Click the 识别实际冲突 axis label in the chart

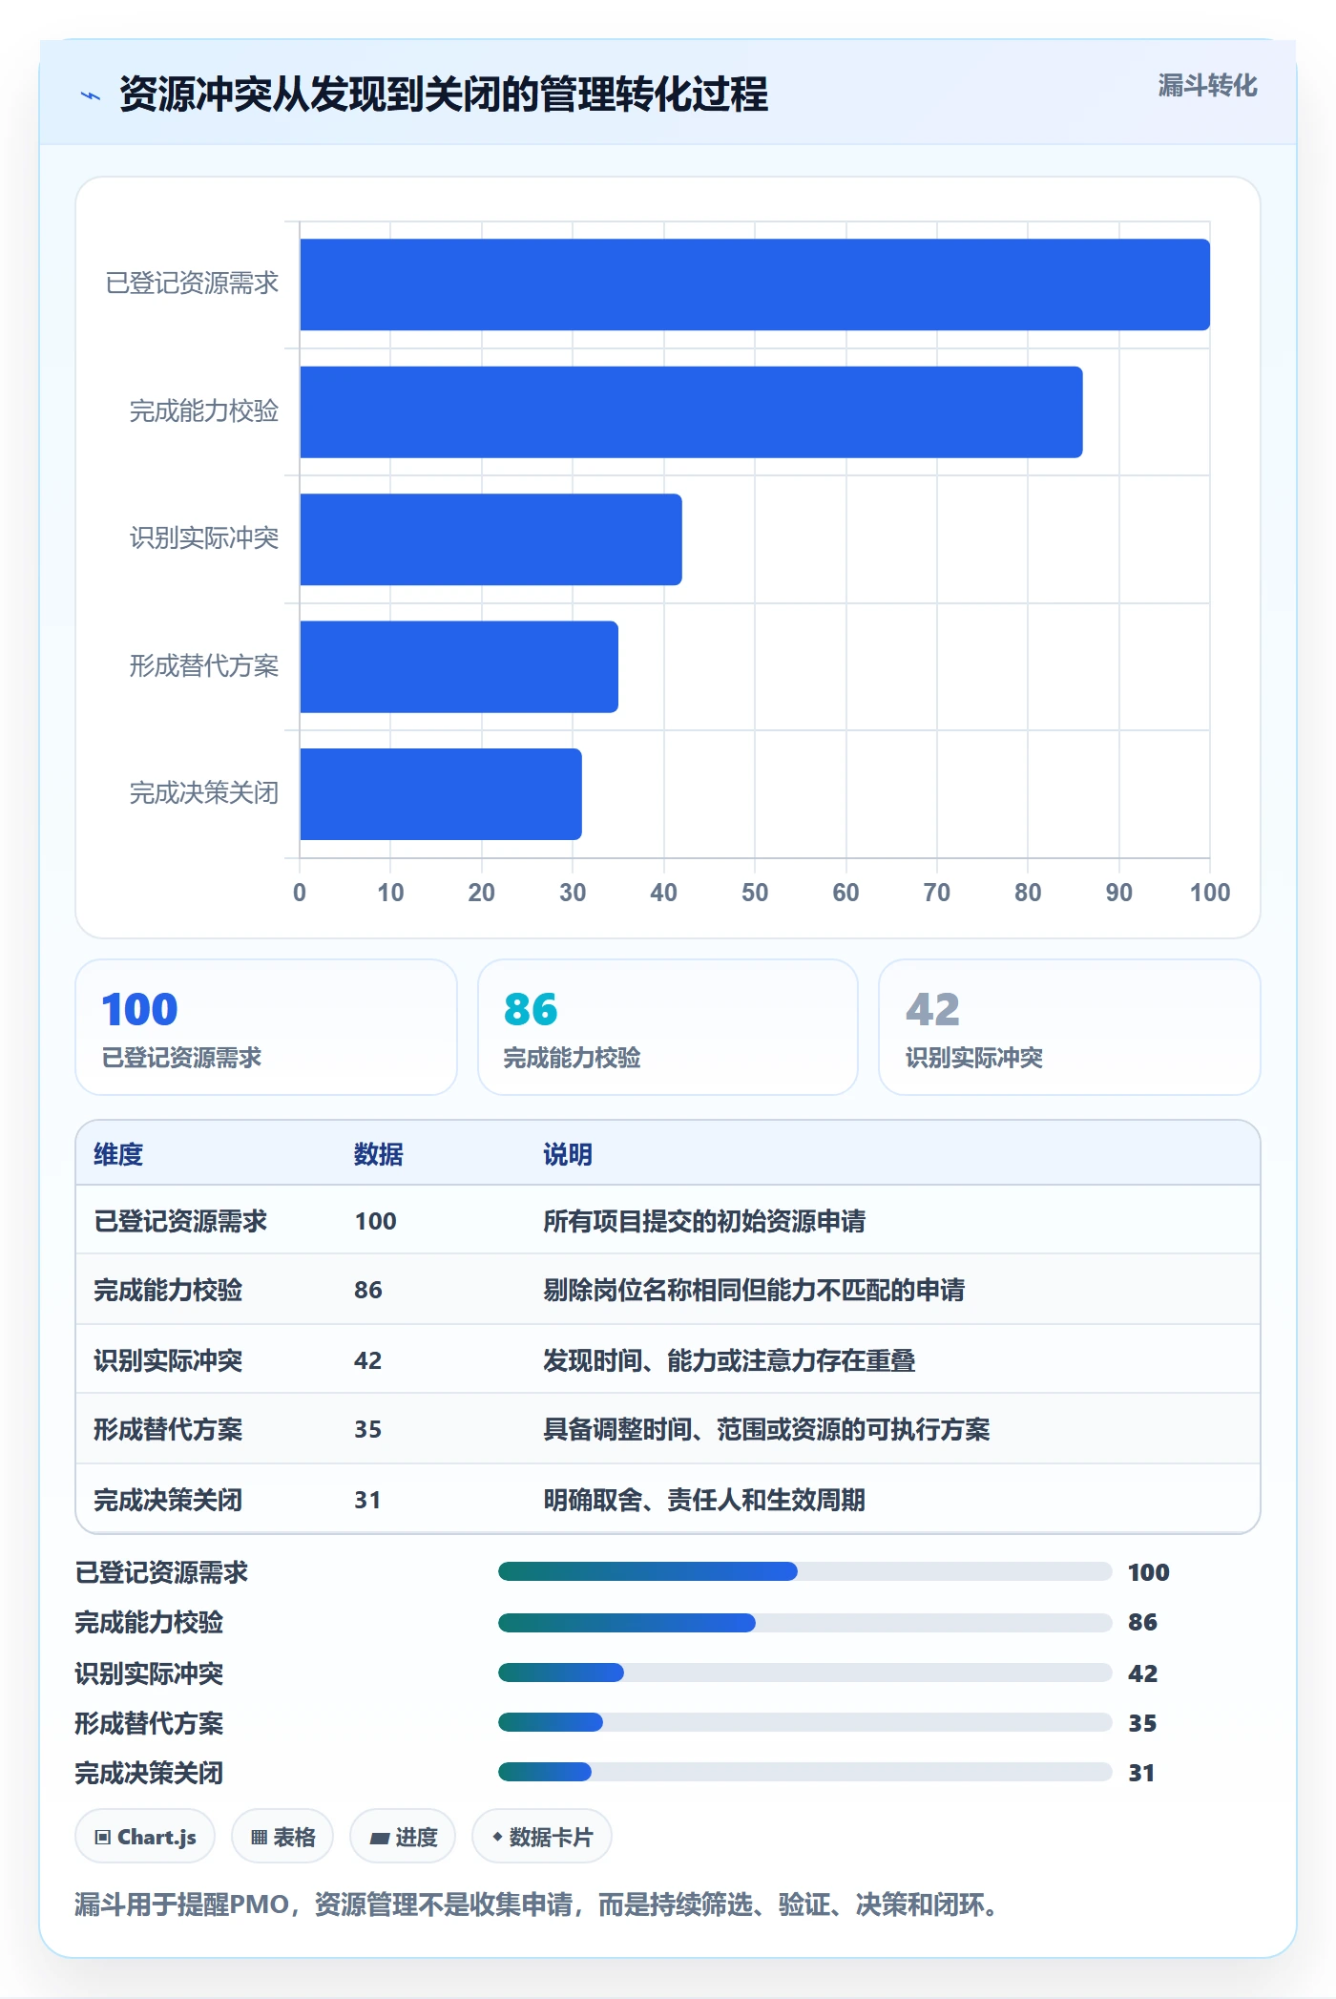pyautogui.click(x=204, y=538)
